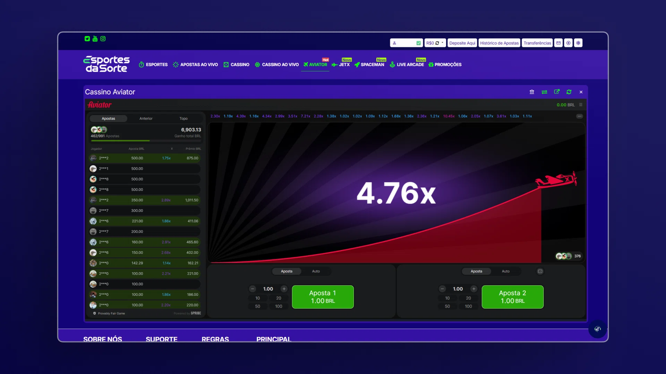
Task: Increase the second bet amount with plus
Action: point(474,289)
